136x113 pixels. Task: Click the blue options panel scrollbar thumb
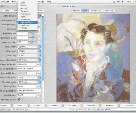(43, 48)
